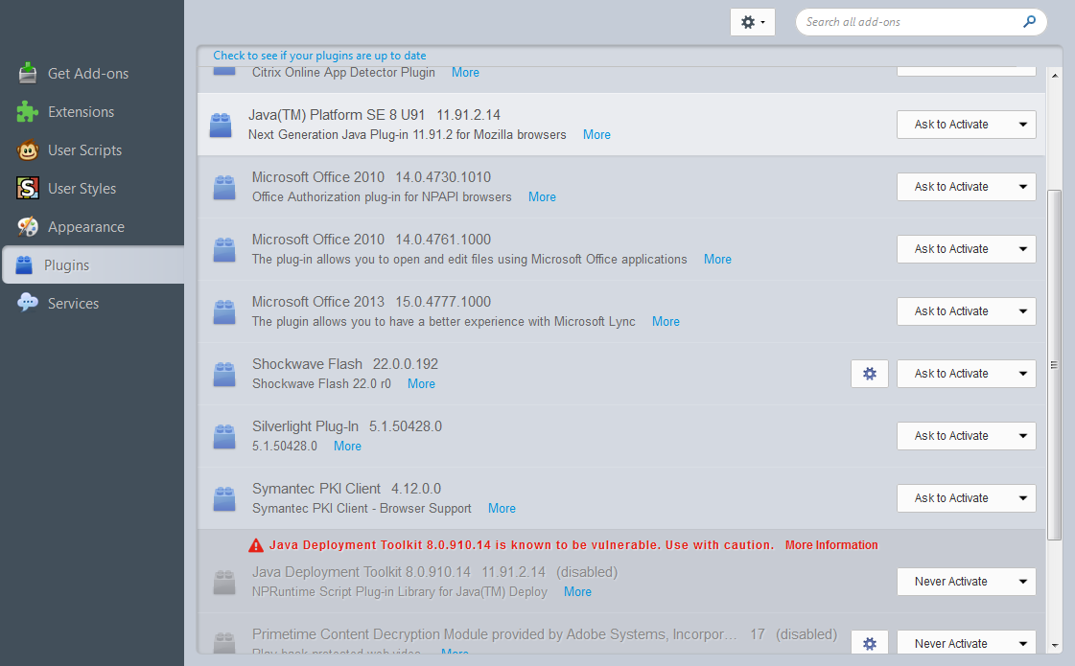Click More for Microsoft Lync plugin
Screen dimensions: 1075x666
click(x=666, y=322)
